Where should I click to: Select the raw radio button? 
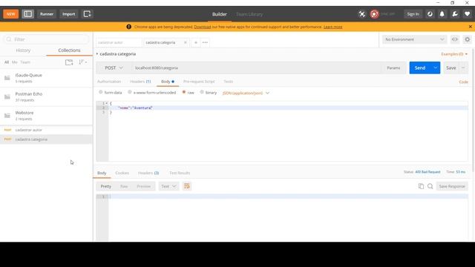click(x=184, y=92)
